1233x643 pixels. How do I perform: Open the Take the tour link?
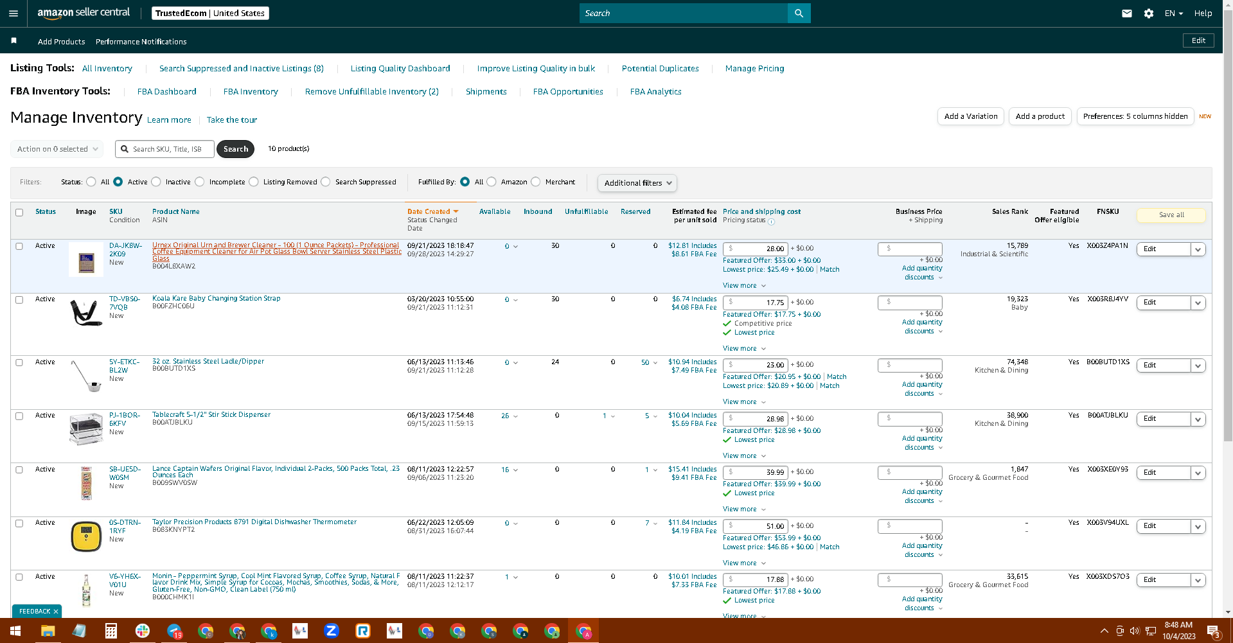232,119
